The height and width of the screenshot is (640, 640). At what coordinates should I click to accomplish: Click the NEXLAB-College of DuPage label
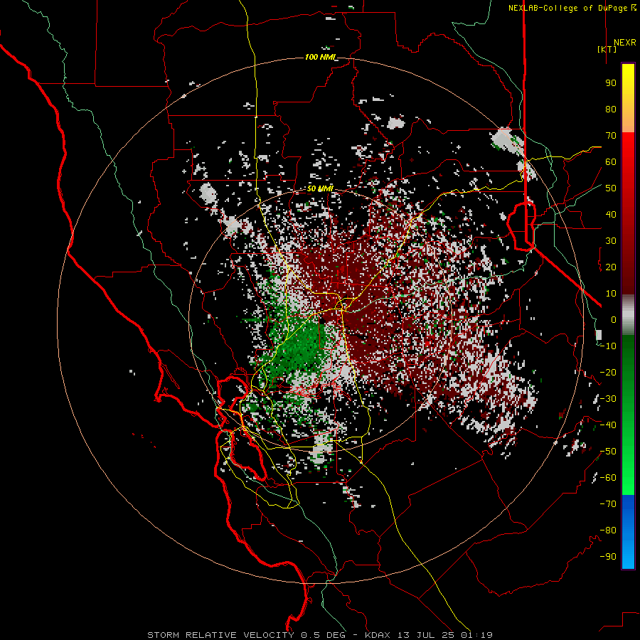[x=567, y=8]
